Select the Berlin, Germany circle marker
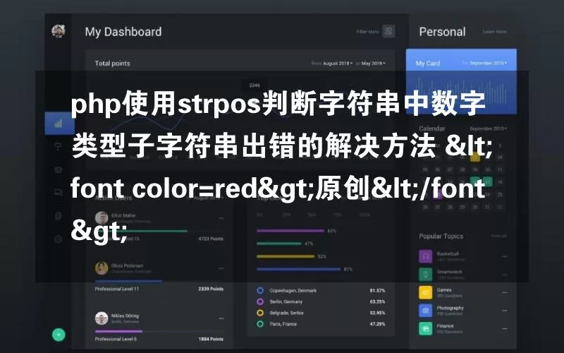This screenshot has height=353, width=564. (260, 301)
